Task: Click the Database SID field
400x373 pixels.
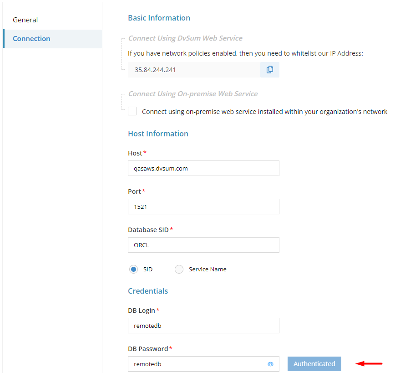Action: click(x=203, y=245)
